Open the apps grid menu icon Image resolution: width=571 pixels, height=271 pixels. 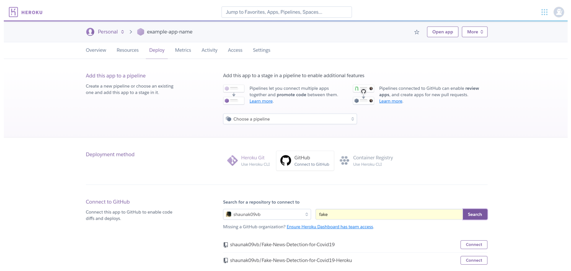pos(544,12)
